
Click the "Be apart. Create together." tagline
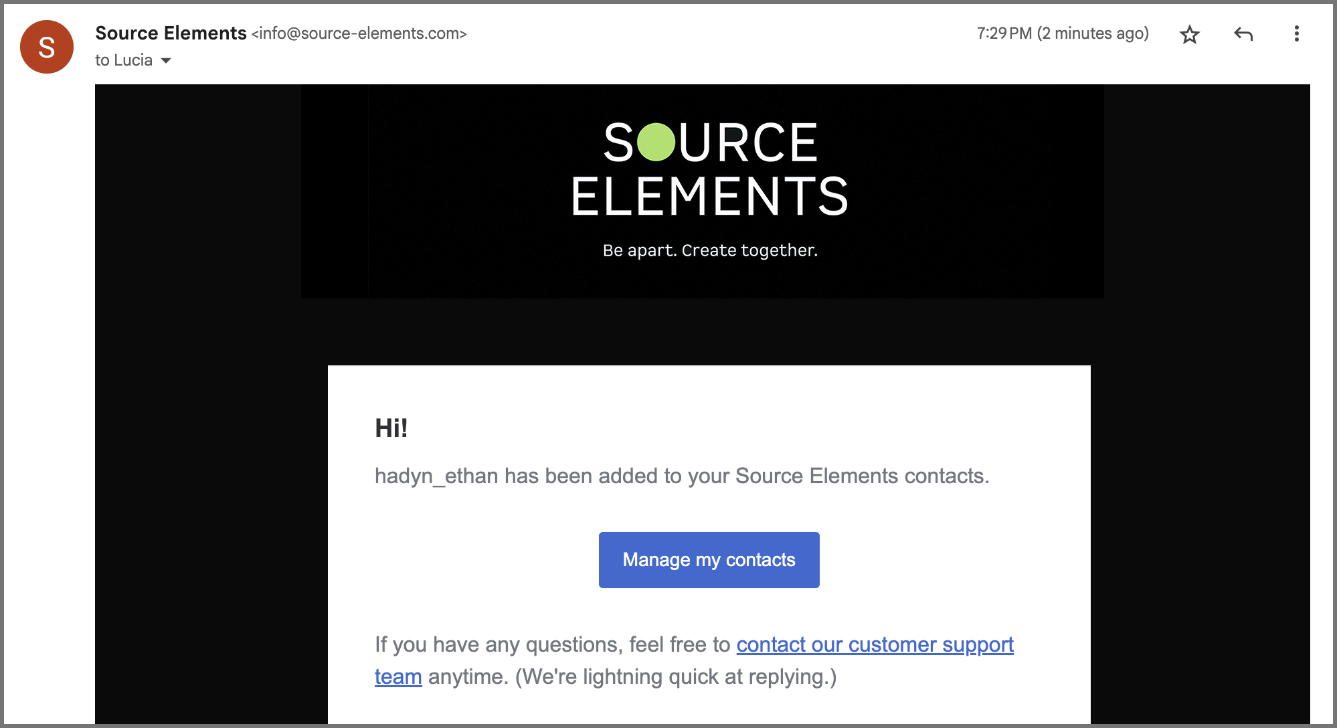(x=710, y=250)
